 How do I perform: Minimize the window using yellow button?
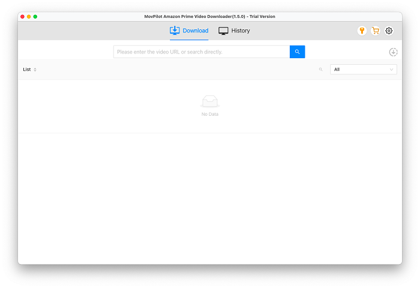[x=29, y=17]
